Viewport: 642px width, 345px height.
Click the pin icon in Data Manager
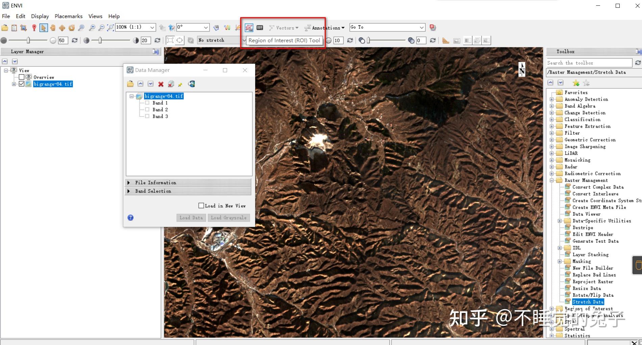pyautogui.click(x=180, y=84)
